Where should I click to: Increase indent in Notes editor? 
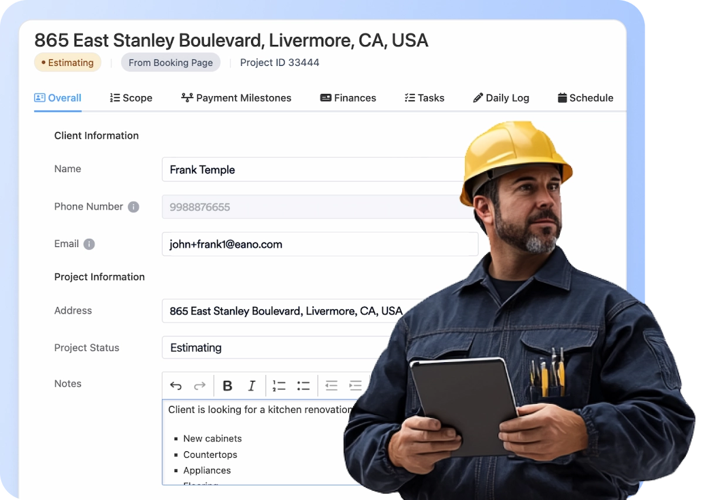pyautogui.click(x=355, y=386)
